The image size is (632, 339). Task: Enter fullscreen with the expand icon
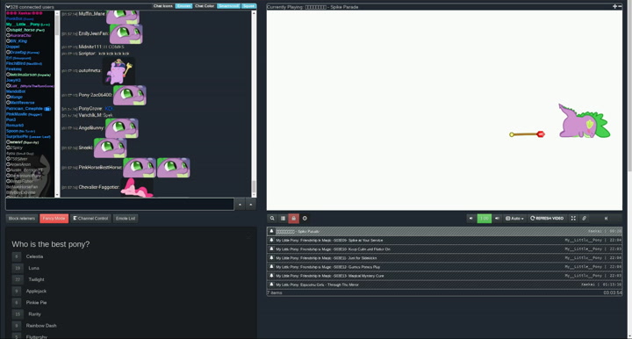(573, 218)
